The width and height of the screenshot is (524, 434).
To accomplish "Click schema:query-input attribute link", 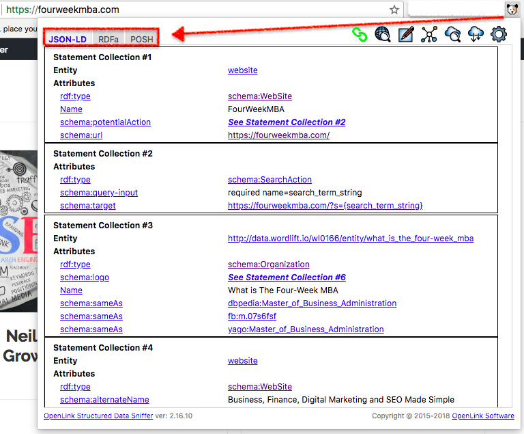I will pyautogui.click(x=99, y=193).
